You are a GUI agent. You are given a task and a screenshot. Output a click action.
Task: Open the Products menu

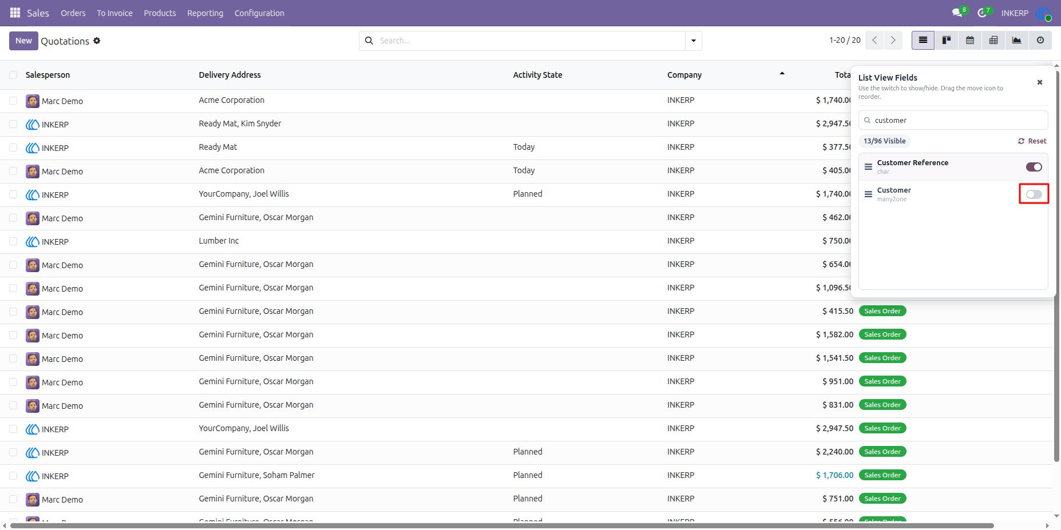tap(160, 13)
